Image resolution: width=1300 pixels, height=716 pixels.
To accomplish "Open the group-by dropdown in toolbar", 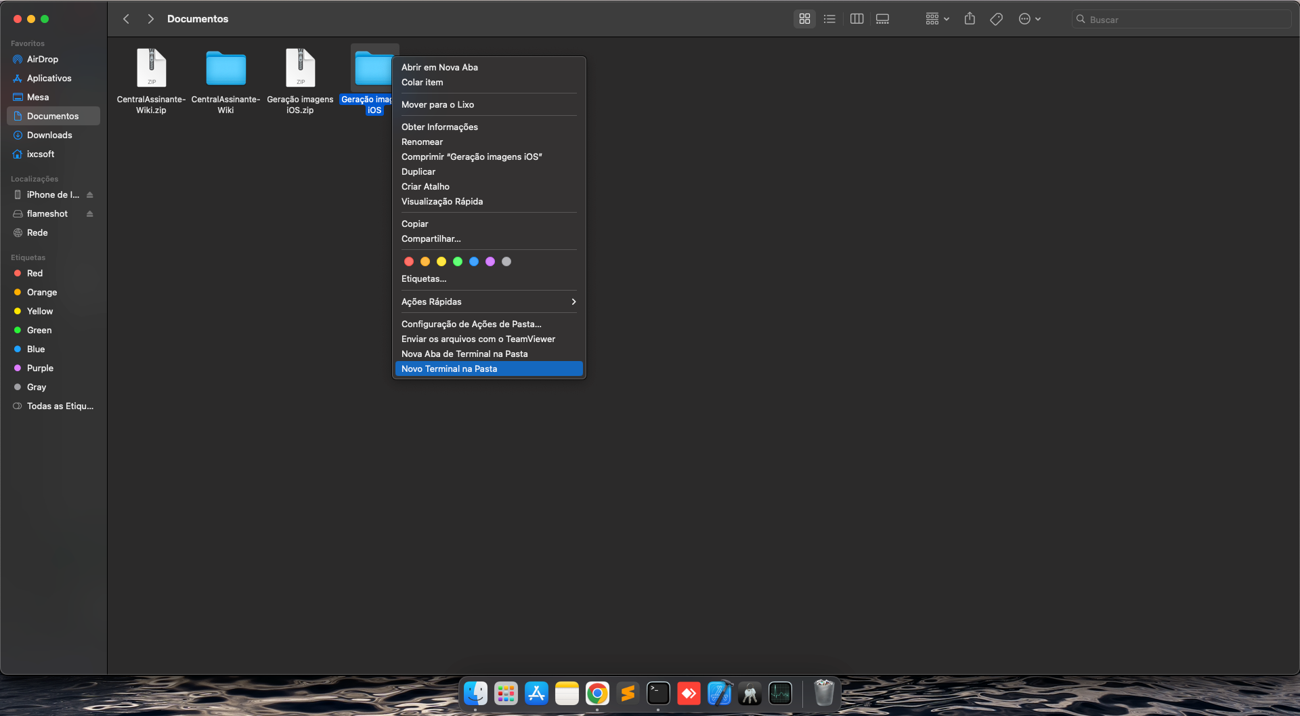I will point(938,19).
